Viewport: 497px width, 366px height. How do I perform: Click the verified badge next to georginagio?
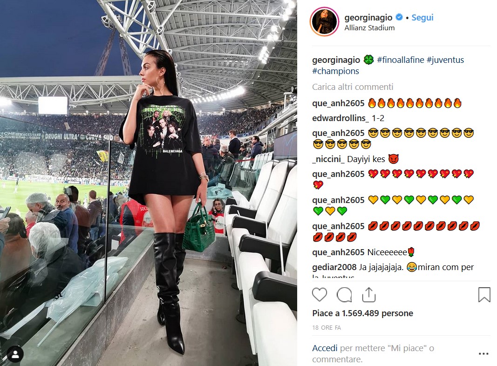(399, 17)
